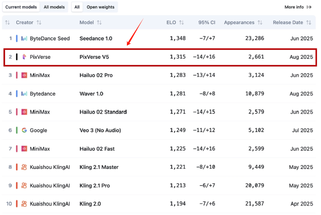Click appearances value 21,587
321x215 pixels.
(x=255, y=204)
